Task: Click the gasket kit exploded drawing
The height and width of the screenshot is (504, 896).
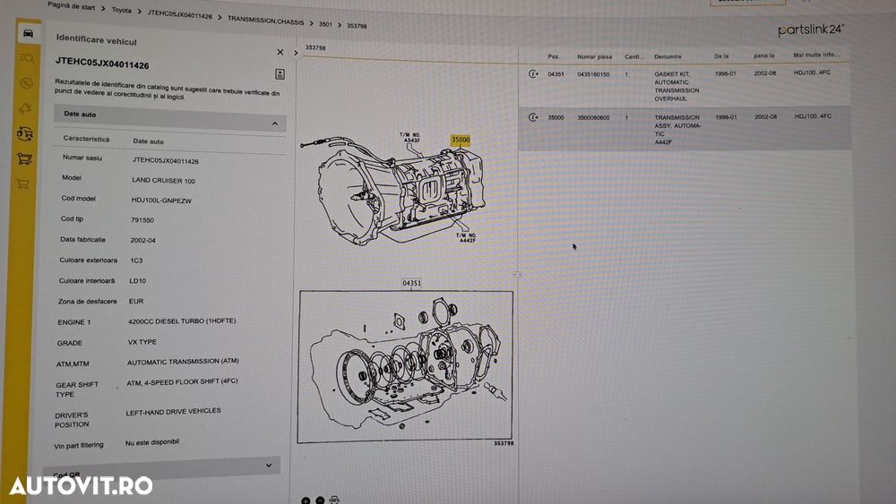Action: (x=405, y=366)
